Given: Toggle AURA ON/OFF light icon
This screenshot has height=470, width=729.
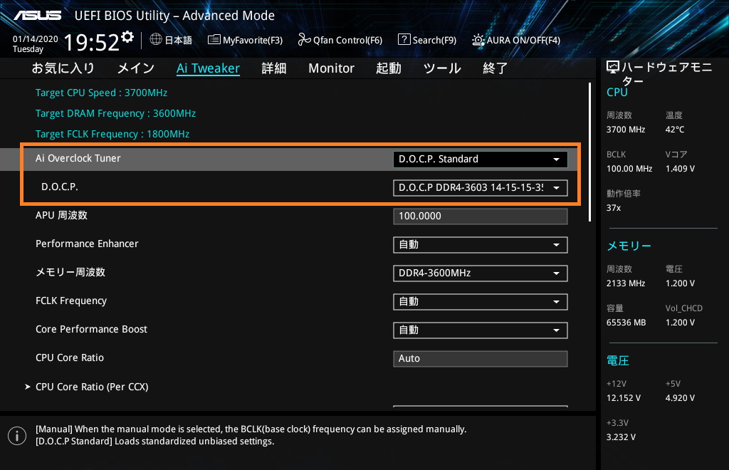Looking at the screenshot, I should coord(478,40).
